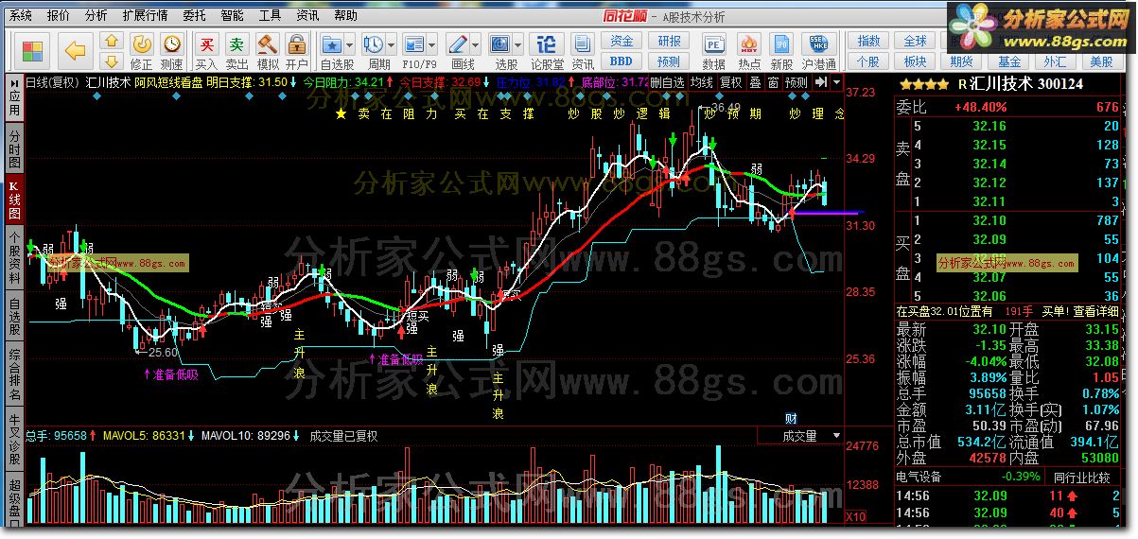
Task: Click the 查看详细 link
Action: 1096,311
